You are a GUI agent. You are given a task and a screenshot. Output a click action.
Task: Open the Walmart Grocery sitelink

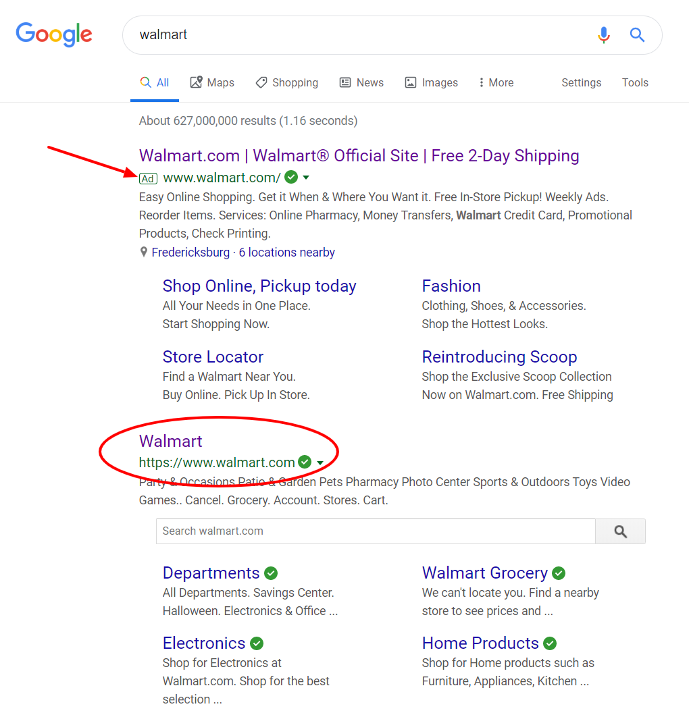484,573
